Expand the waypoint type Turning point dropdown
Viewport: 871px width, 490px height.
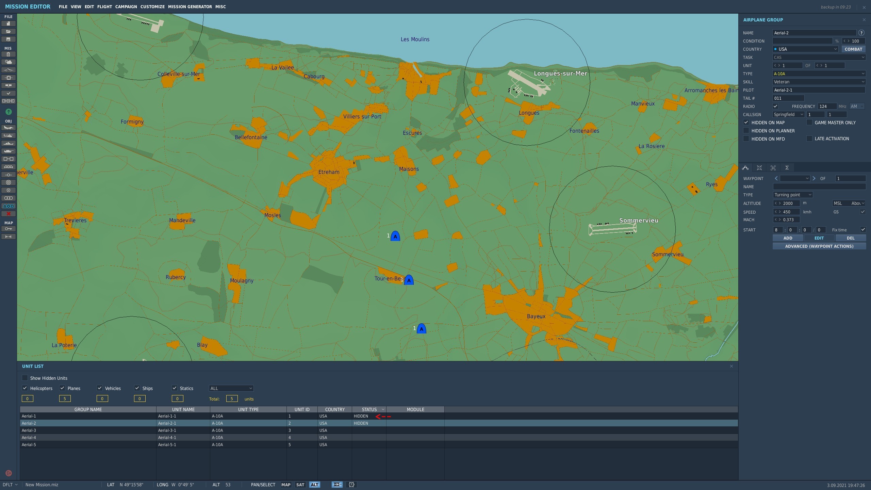tap(793, 195)
